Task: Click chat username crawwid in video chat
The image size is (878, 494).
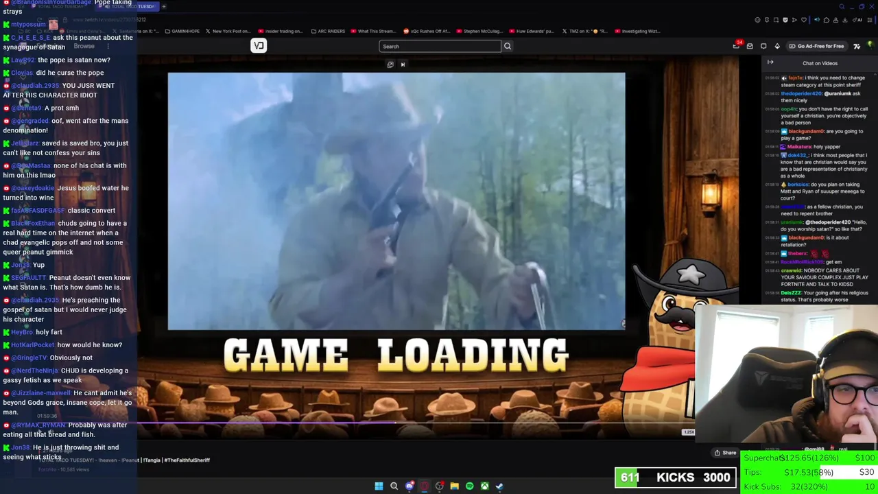Action: (791, 270)
